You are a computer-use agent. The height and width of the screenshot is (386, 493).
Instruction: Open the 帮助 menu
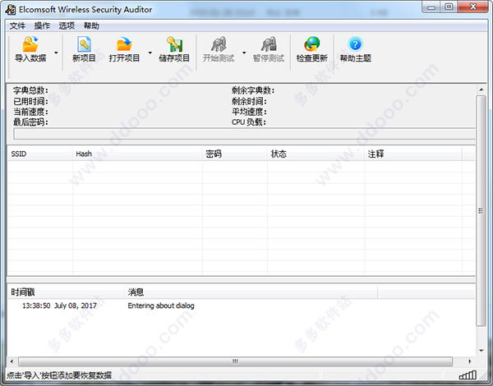point(91,25)
